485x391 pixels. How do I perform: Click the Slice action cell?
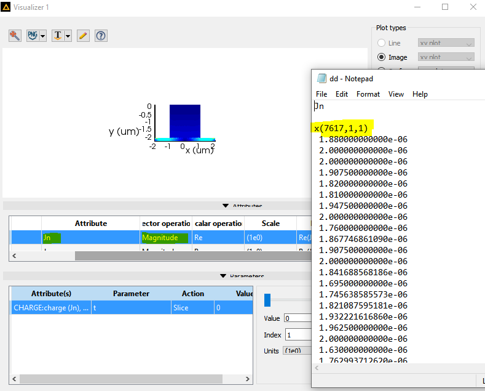[x=192, y=307]
